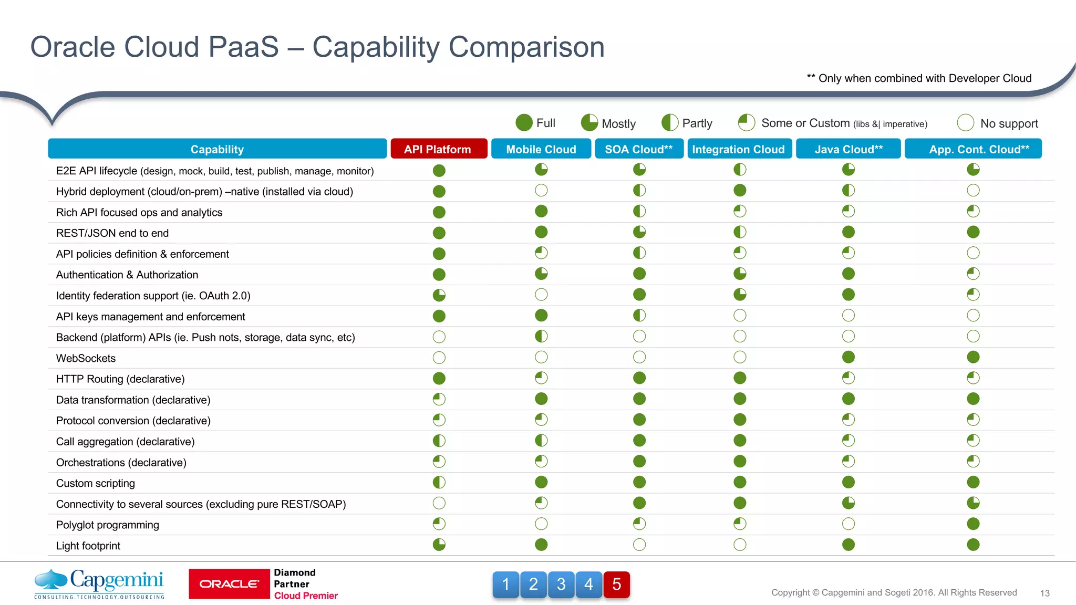Click the red Oracle logo
The image size is (1076, 605).
pos(229,584)
